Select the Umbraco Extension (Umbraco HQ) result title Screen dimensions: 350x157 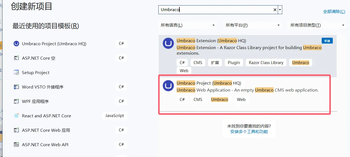point(211,40)
